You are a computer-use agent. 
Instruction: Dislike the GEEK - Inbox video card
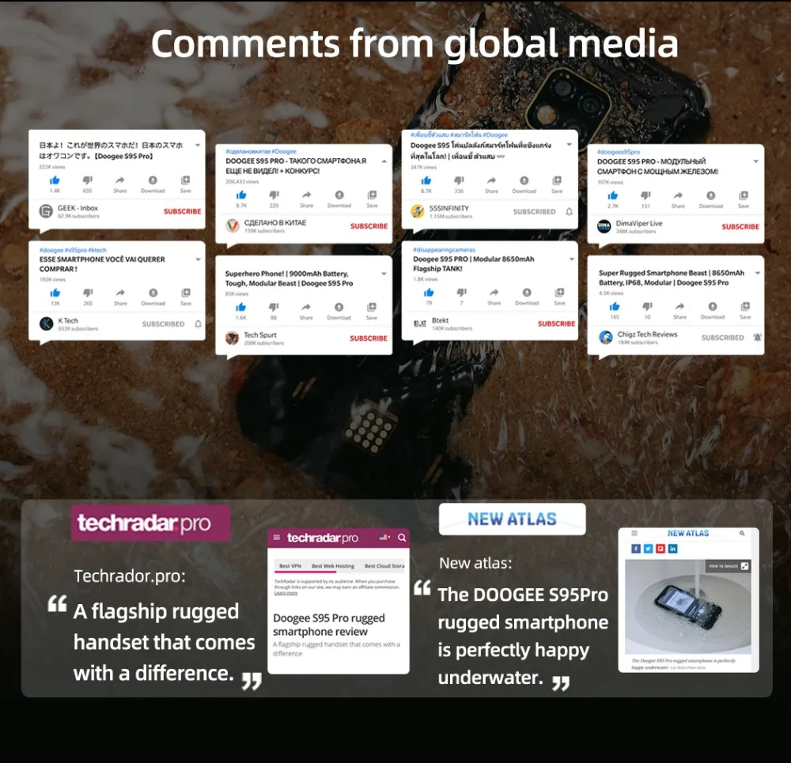[x=87, y=180]
